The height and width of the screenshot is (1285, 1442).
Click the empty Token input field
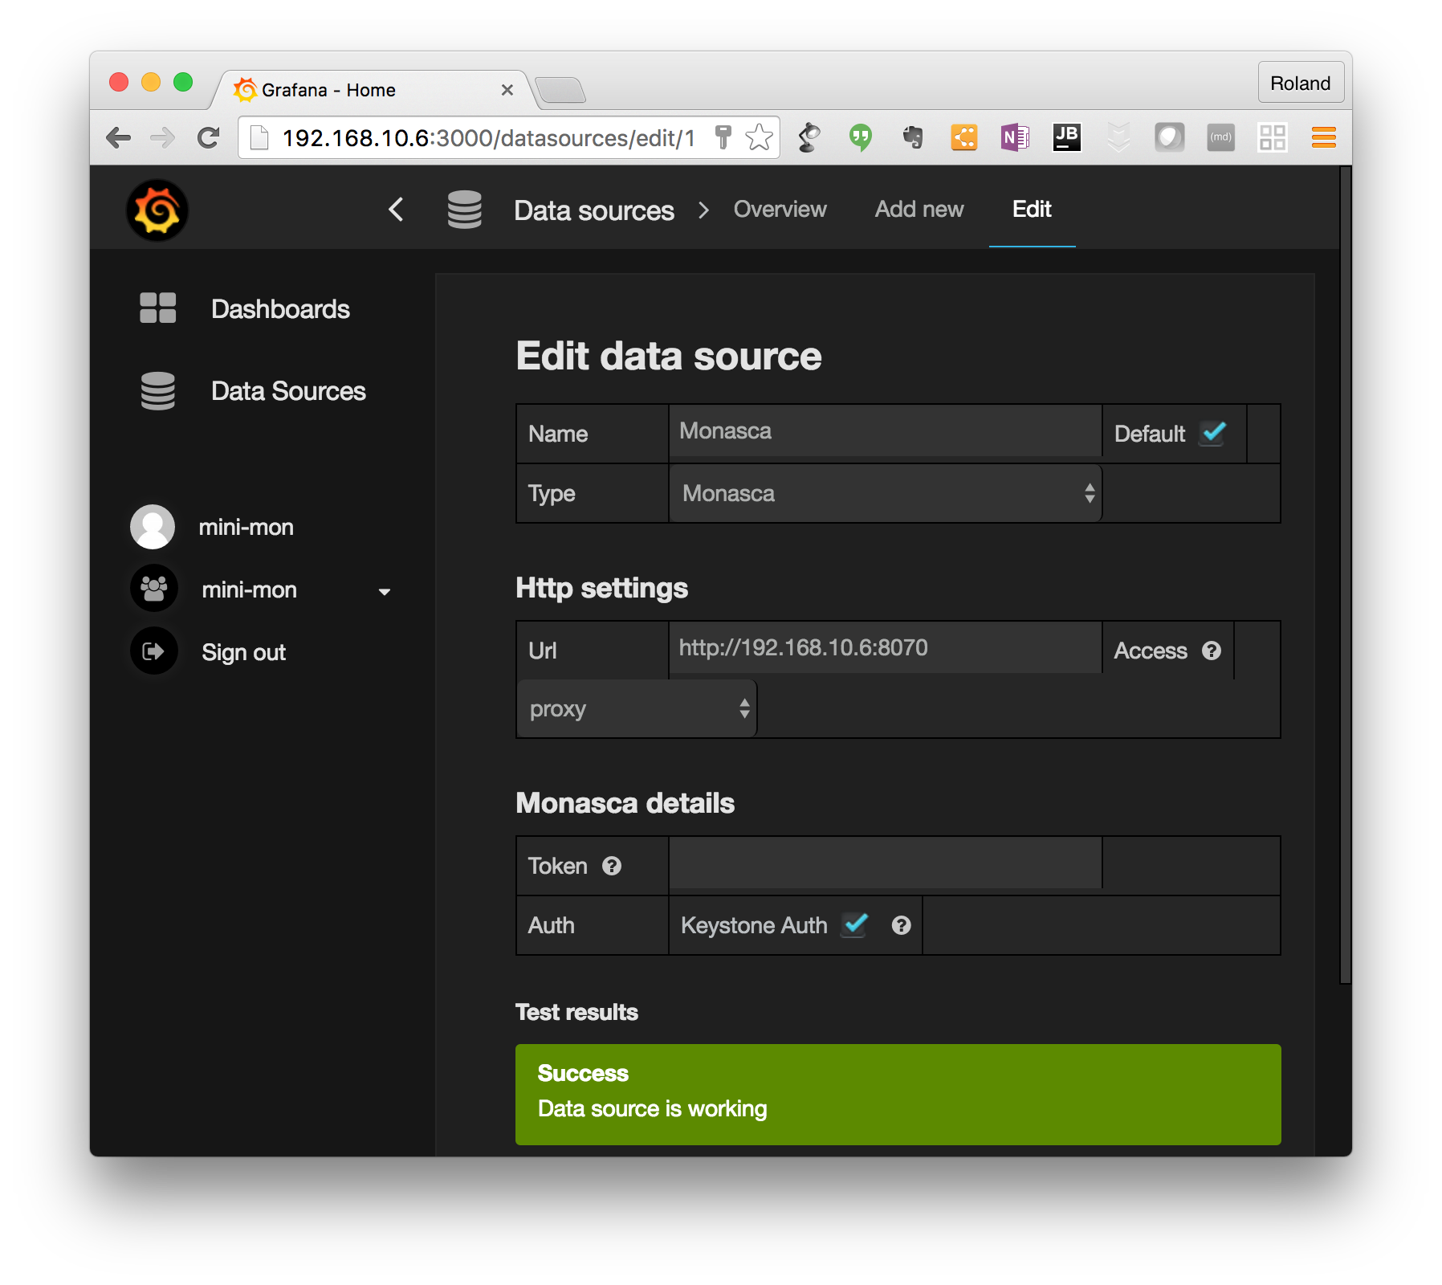885,863
